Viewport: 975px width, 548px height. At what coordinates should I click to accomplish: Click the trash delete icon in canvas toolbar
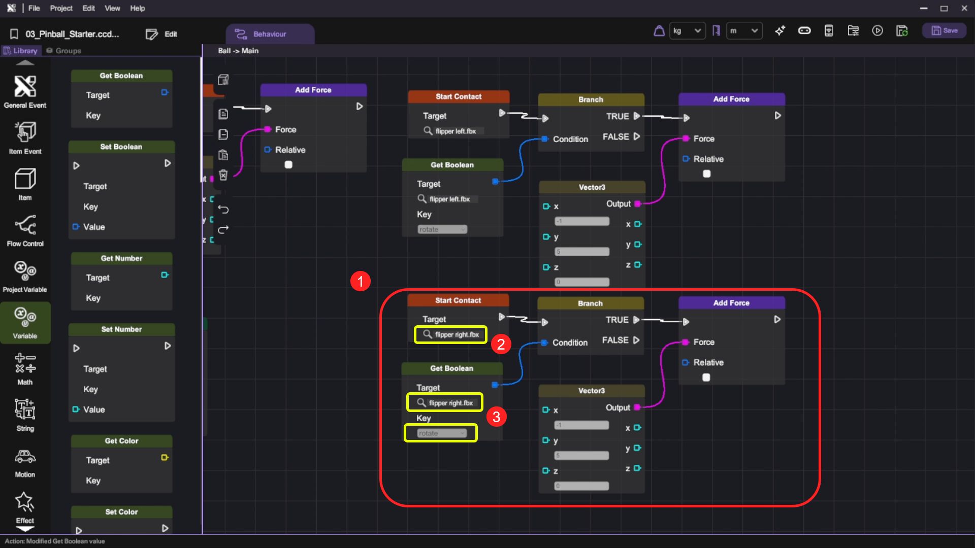tap(223, 175)
